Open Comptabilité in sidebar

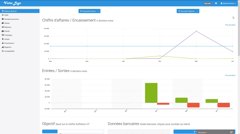pyautogui.click(x=8, y=51)
